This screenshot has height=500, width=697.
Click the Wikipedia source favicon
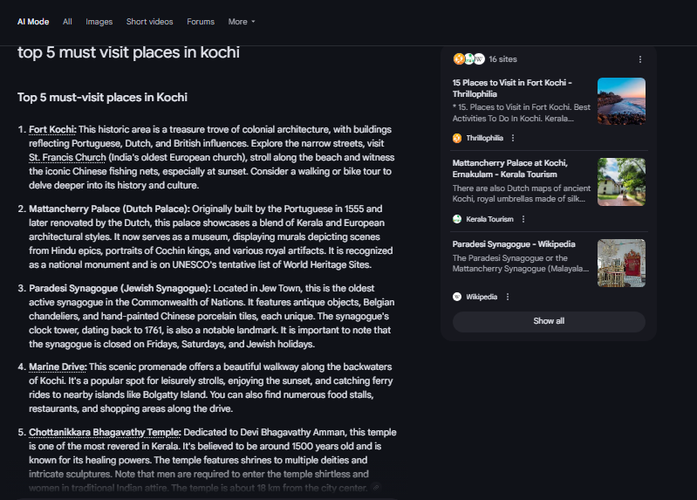click(x=457, y=297)
